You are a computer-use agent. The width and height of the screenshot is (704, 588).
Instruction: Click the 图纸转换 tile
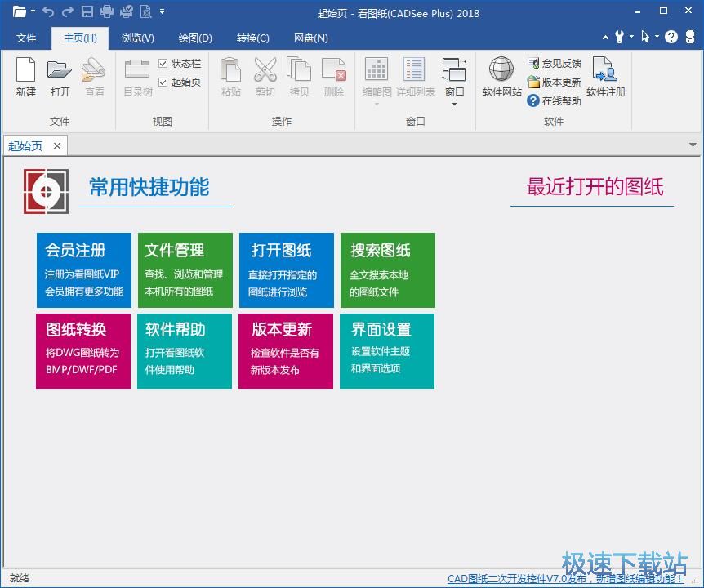pyautogui.click(x=83, y=350)
